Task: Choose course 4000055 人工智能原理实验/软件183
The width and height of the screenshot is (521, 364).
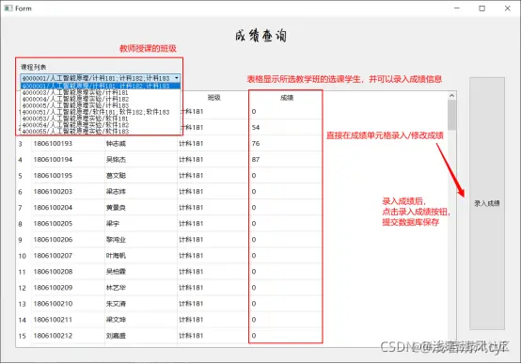Action: tap(101, 132)
